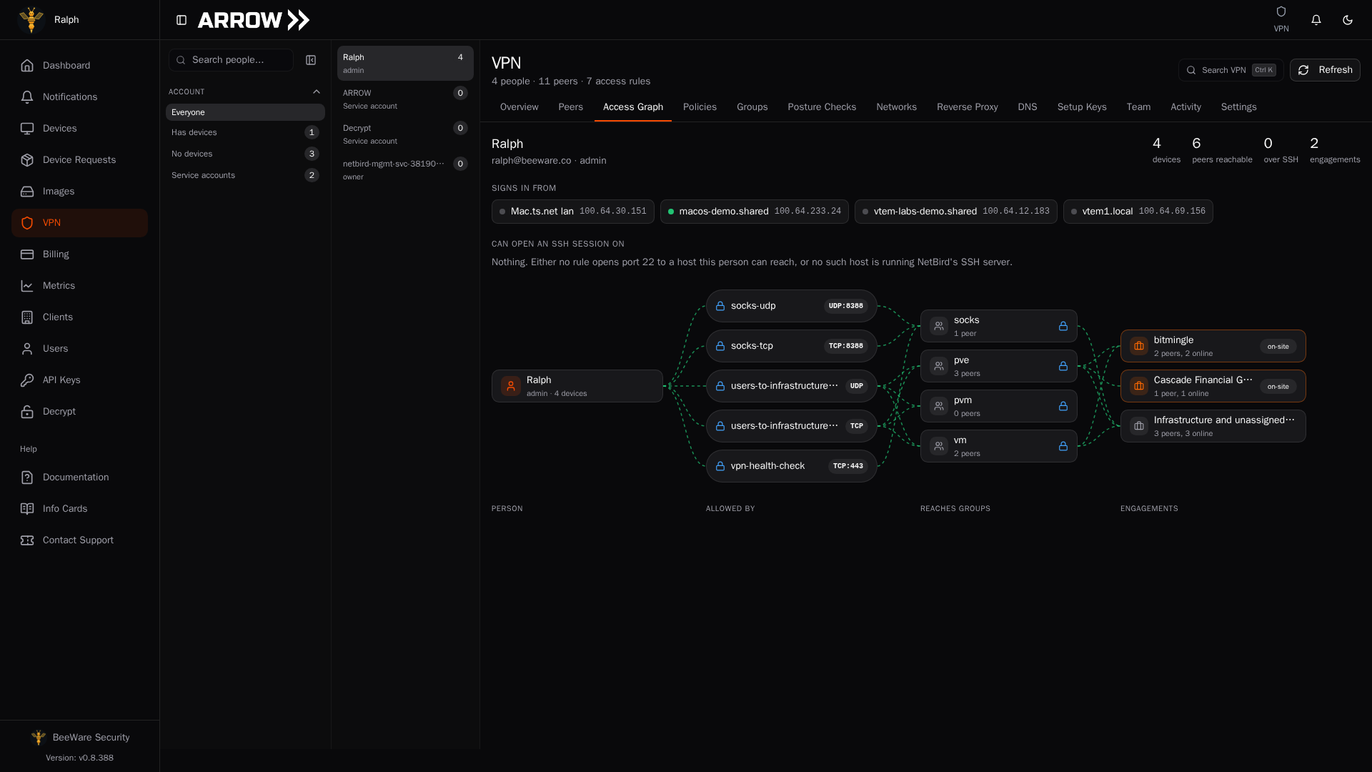Screen dimensions: 1372x772
Task: Click lock icon on vm group
Action: [1063, 446]
